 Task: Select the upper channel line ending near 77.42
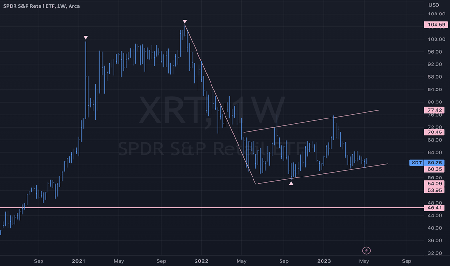tap(311, 121)
